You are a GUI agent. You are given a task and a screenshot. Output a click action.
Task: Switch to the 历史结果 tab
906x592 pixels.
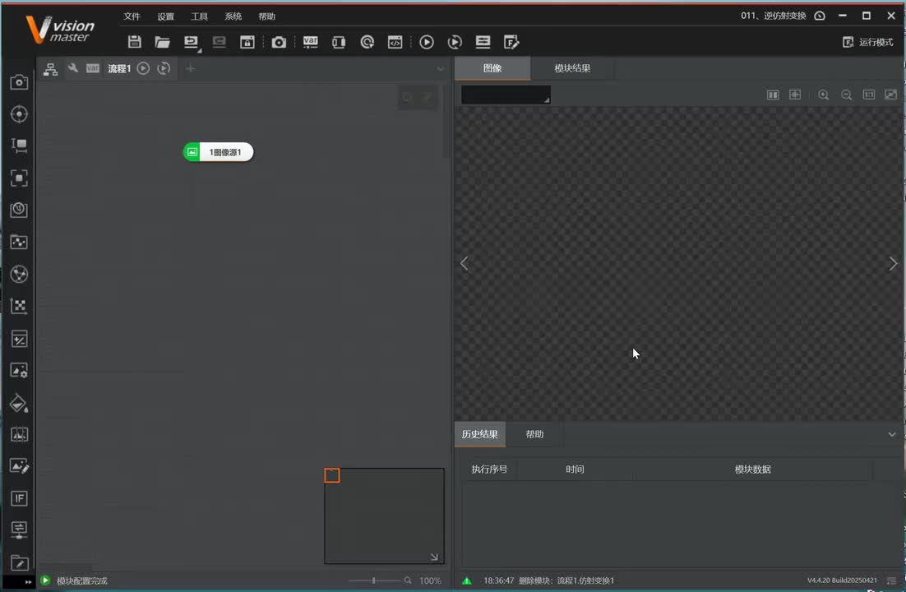point(479,434)
